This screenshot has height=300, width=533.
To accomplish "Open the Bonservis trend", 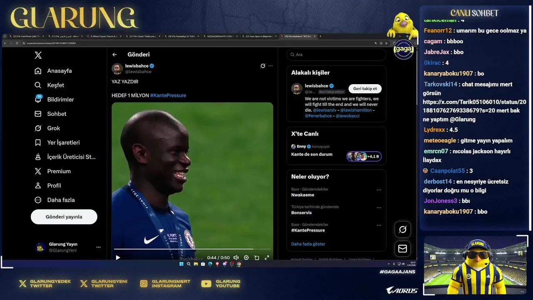I will point(301,212).
